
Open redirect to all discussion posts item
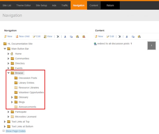pos(113,44)
